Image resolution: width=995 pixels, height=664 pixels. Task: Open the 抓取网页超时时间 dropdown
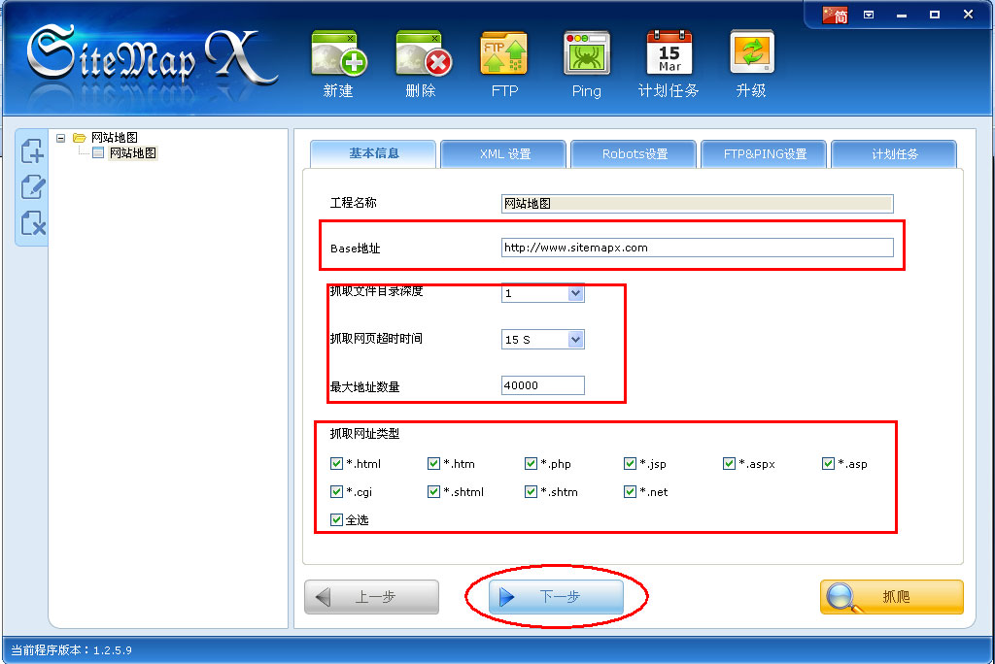coord(575,340)
